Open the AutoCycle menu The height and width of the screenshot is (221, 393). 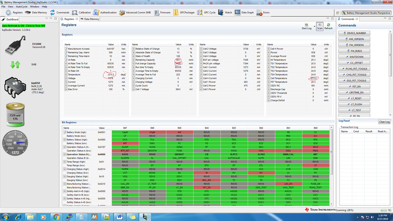pyautogui.click(x=22, y=6)
